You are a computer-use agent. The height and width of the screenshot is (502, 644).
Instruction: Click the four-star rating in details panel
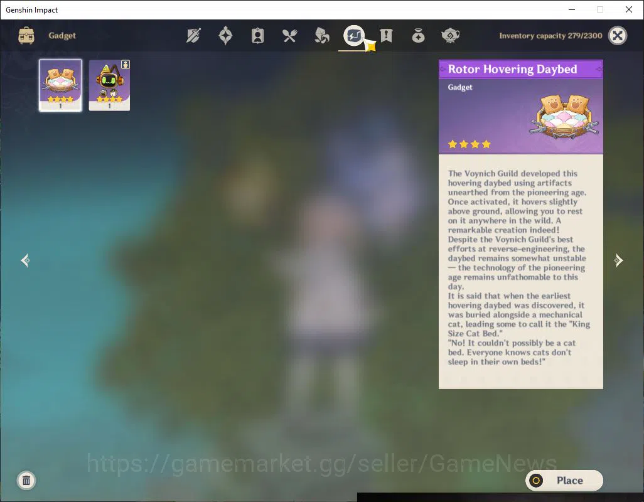(469, 144)
